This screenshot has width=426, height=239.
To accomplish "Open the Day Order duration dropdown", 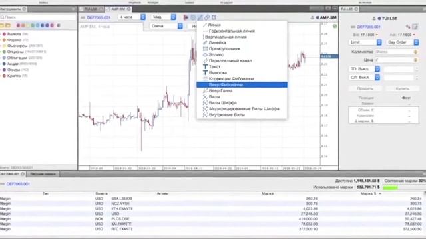I will pyautogui.click(x=402, y=42).
